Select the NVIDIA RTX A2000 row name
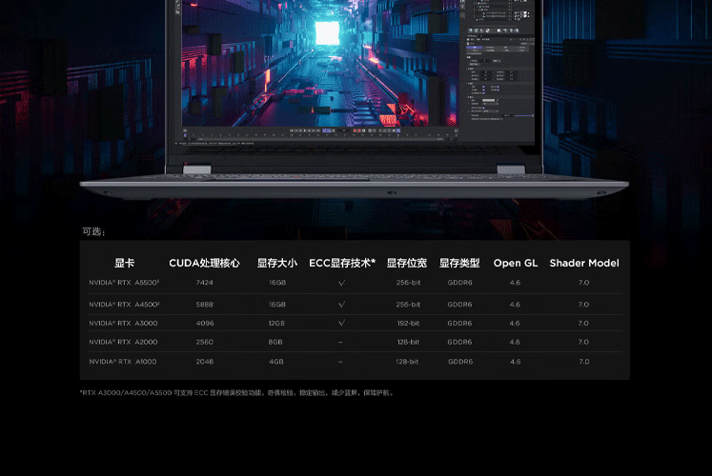Screen dimensions: 712x476 point(123,342)
